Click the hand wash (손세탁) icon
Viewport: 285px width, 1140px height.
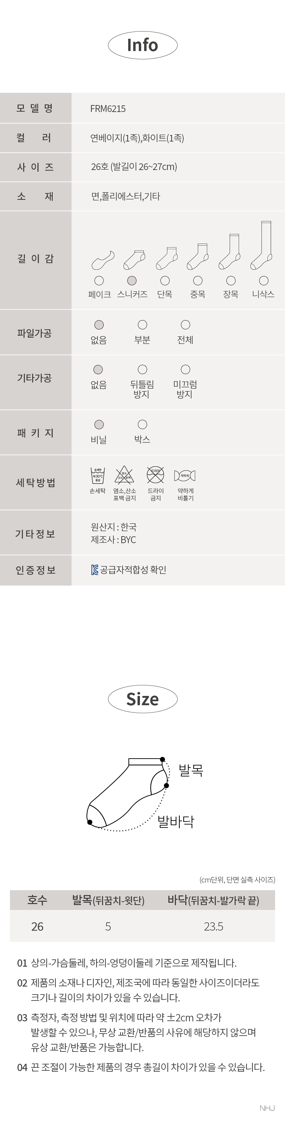[x=98, y=475]
